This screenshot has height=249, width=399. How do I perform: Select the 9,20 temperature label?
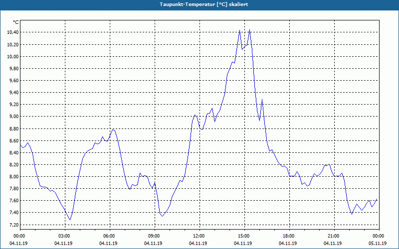tap(14, 105)
